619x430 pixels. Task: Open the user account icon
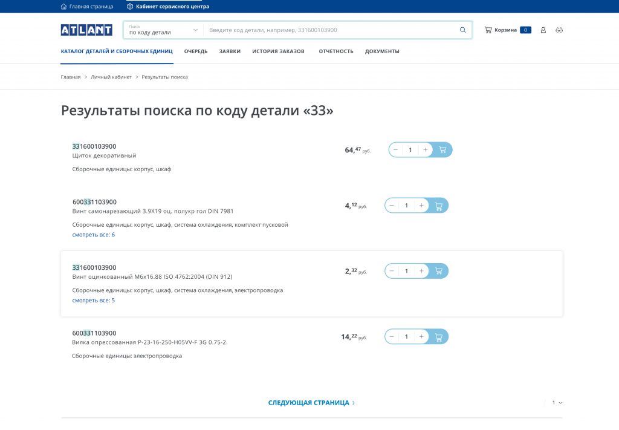543,30
